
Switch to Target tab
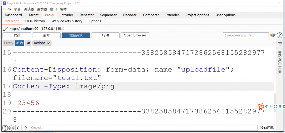(x=33, y=15)
